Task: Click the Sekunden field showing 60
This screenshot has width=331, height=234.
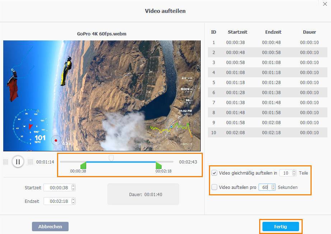Action: 265,187
